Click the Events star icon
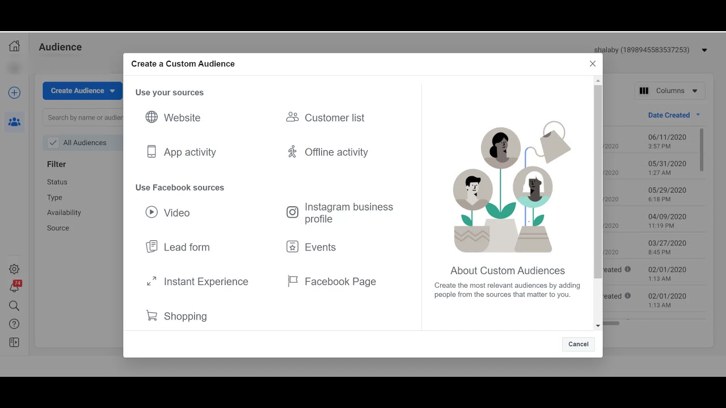This screenshot has width=726, height=408. pyautogui.click(x=292, y=246)
